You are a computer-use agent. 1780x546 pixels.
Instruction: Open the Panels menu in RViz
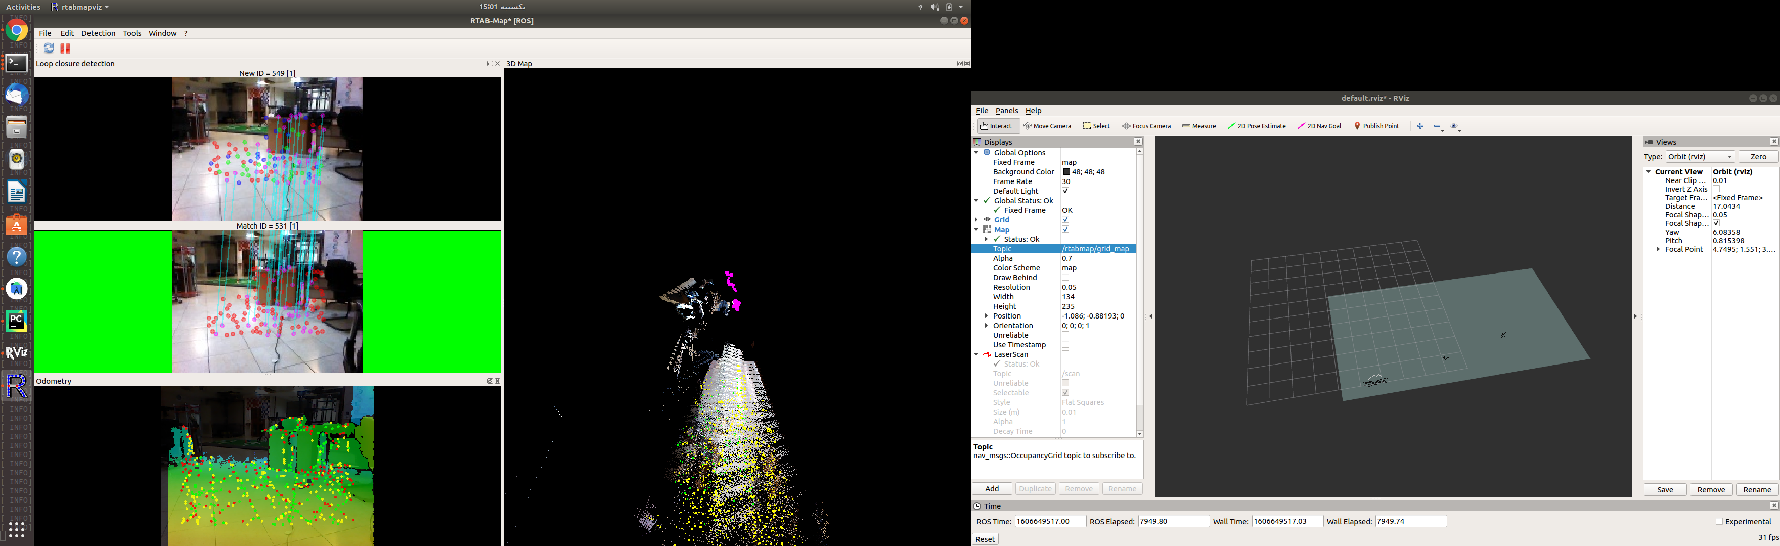point(1006,111)
